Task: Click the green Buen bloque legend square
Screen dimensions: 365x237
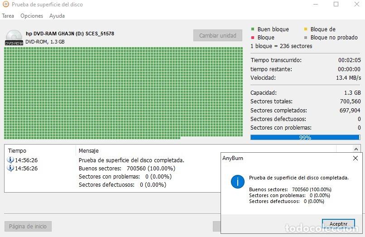Action: (x=253, y=29)
